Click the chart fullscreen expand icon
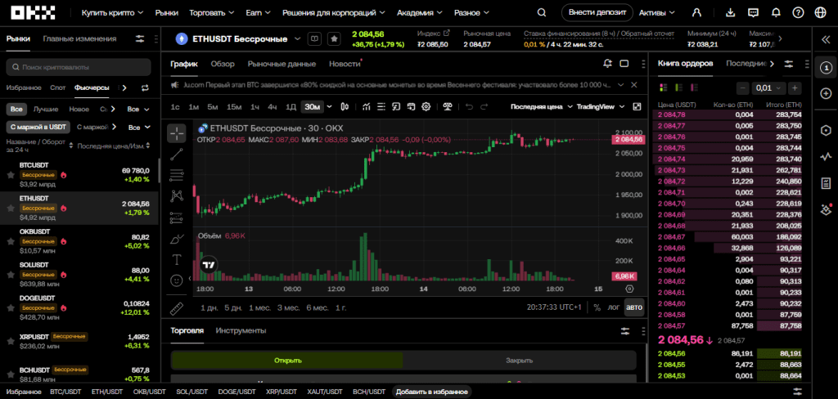This screenshot has height=399, width=838. [637, 106]
